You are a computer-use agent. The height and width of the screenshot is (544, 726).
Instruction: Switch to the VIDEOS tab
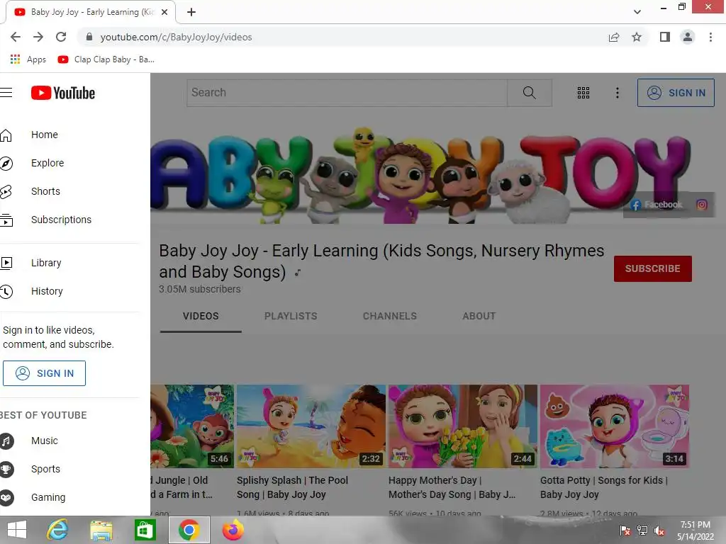coord(201,317)
